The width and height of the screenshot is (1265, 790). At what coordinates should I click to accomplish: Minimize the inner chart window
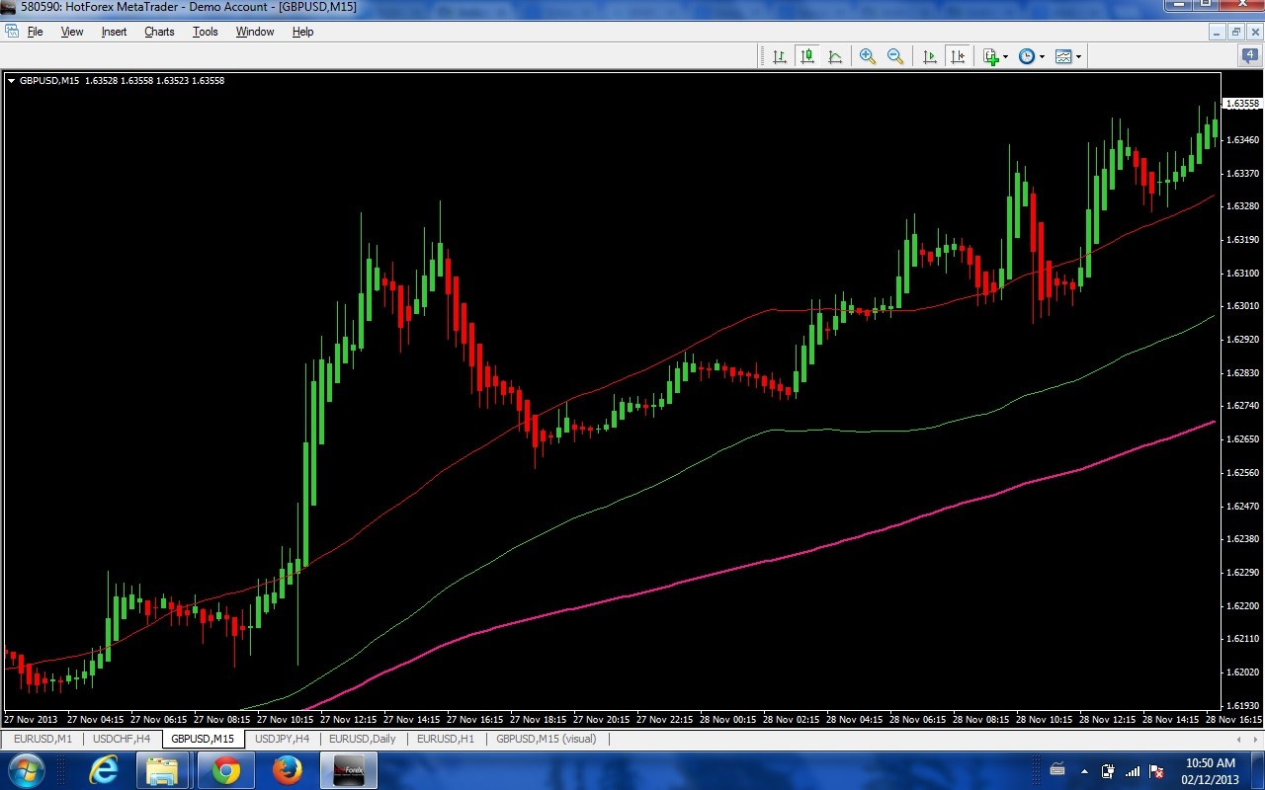click(x=1218, y=32)
